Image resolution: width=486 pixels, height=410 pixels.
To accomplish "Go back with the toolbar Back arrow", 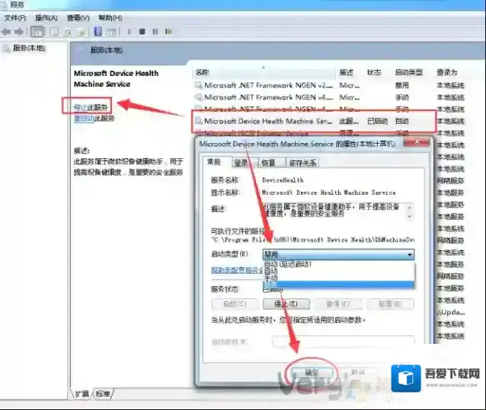I will coord(6,31).
